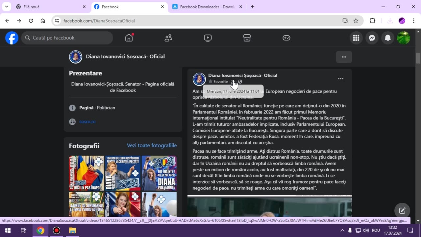This screenshot has width=421, height=237.
Task: Click the new message compose icon
Action: click(x=402, y=211)
